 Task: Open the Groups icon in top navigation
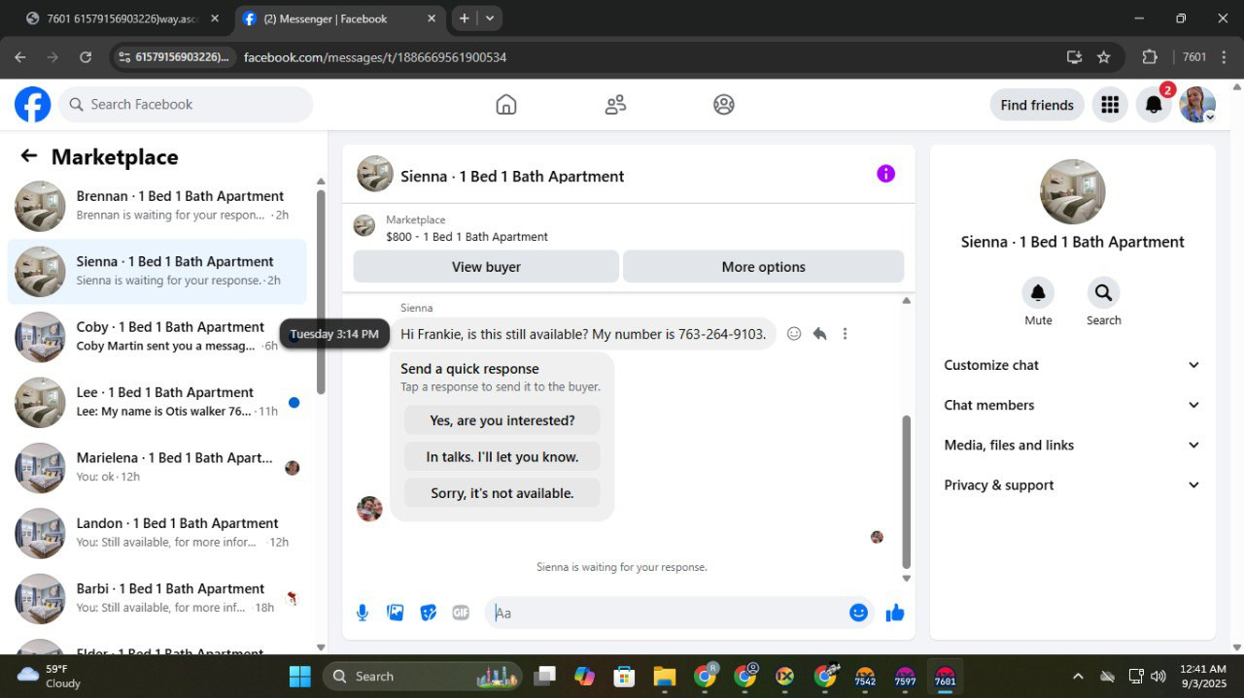pos(724,105)
